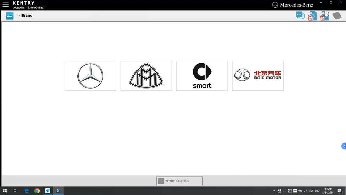Click the XENTRY Diagnosis button

click(179, 181)
